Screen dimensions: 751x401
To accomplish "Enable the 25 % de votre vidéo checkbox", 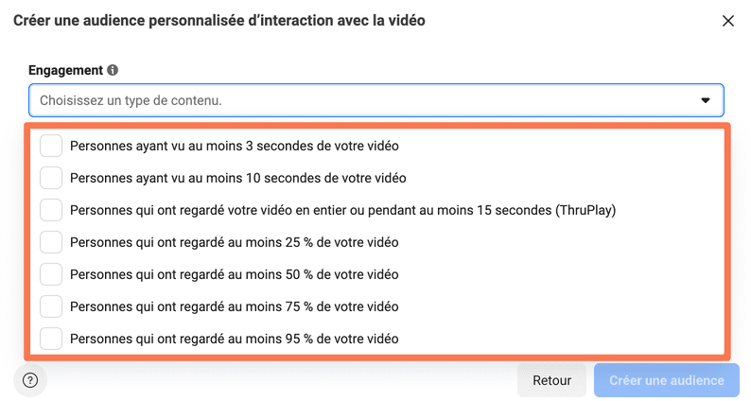I will pos(51,242).
